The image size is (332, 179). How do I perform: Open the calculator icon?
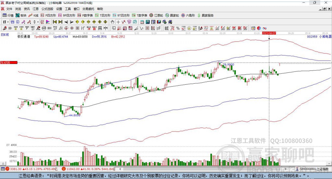148,22
